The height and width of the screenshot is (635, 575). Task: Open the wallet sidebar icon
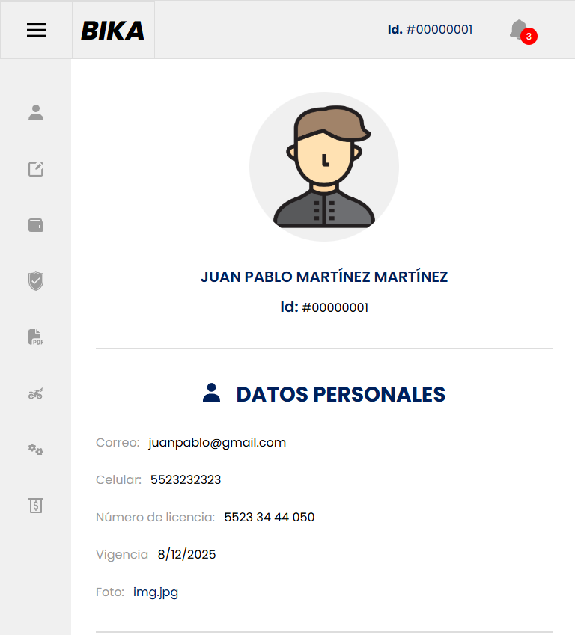coord(36,225)
